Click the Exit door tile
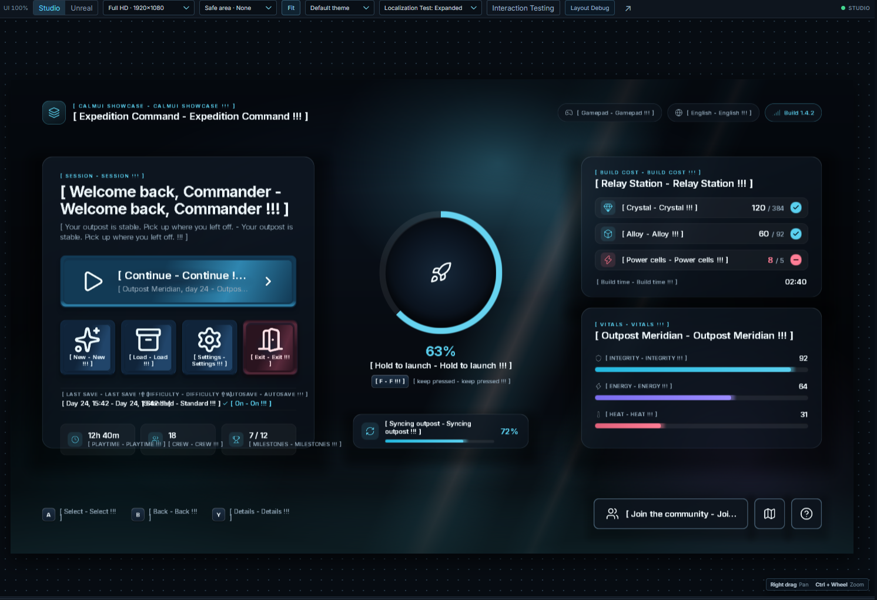The width and height of the screenshot is (877, 600). (x=270, y=347)
